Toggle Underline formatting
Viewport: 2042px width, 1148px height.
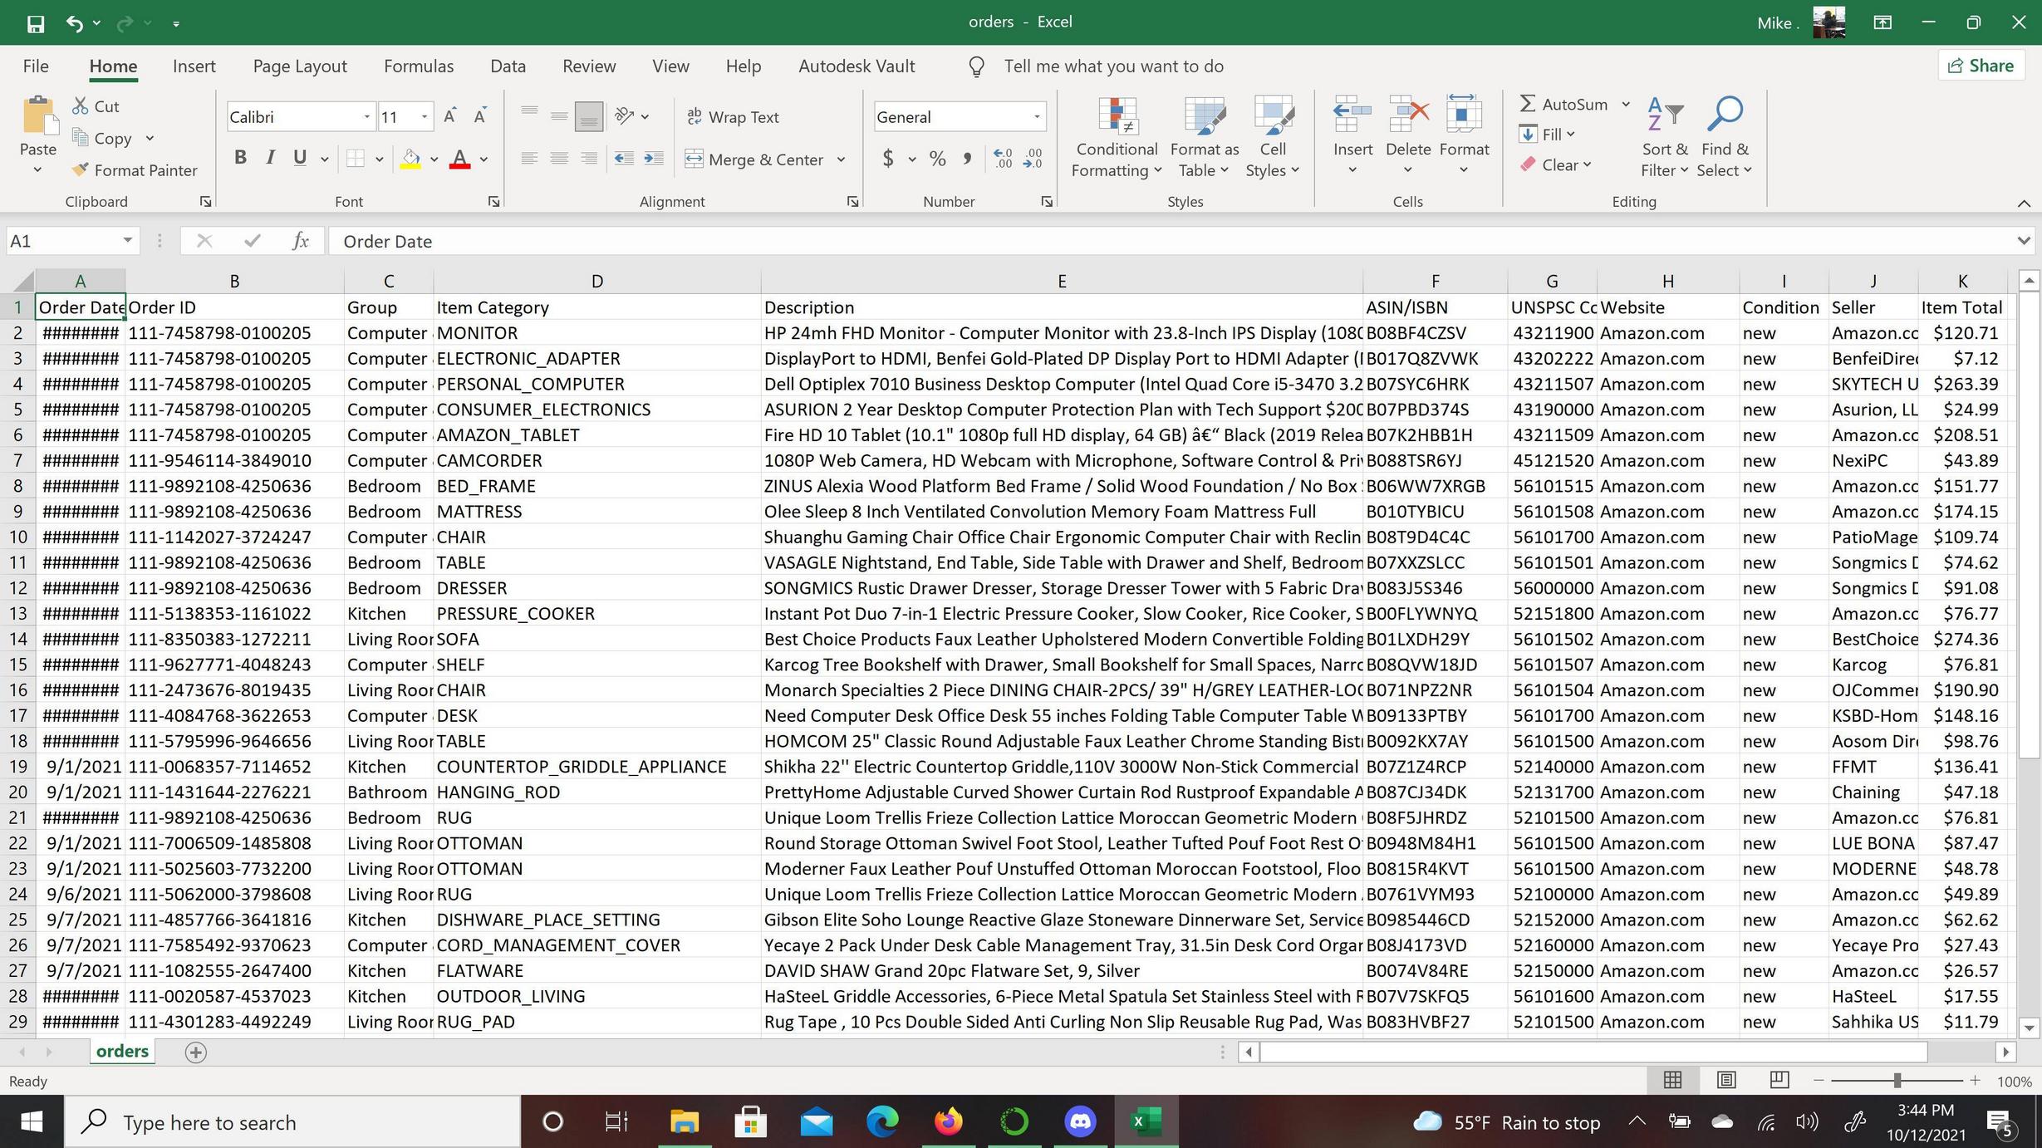tap(300, 158)
